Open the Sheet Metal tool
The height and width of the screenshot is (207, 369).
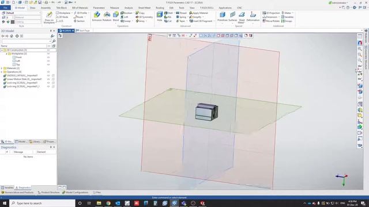[242, 17]
